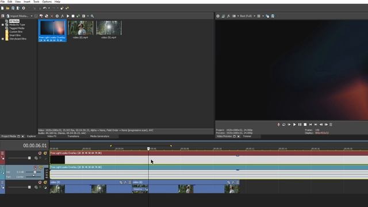Go to end of project
The image size is (368, 207).
316,125
